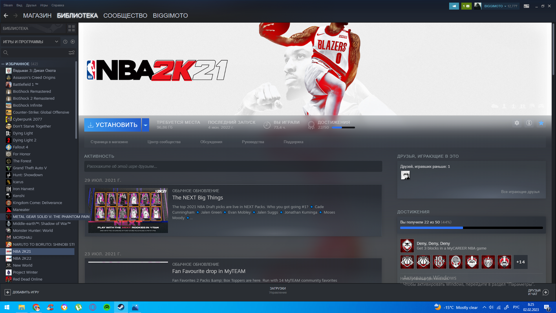Open Поддержка link
Screen dimensions: 556x313
tap(293, 142)
